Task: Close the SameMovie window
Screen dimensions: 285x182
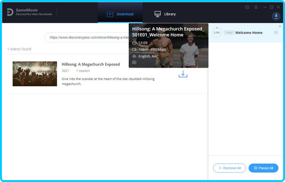Action: click(278, 7)
